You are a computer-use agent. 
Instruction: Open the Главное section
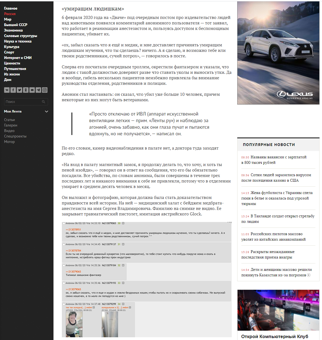coord(11,9)
